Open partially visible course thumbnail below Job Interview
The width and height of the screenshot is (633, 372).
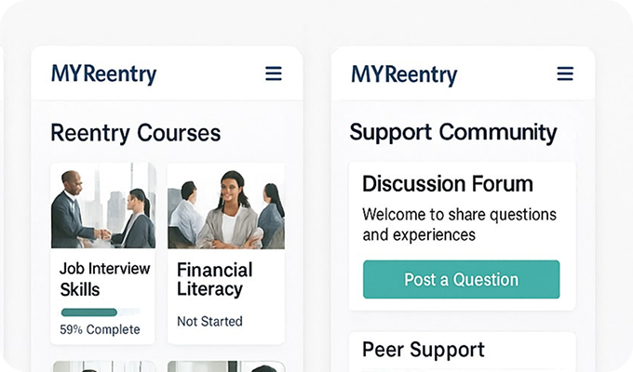click(x=103, y=366)
